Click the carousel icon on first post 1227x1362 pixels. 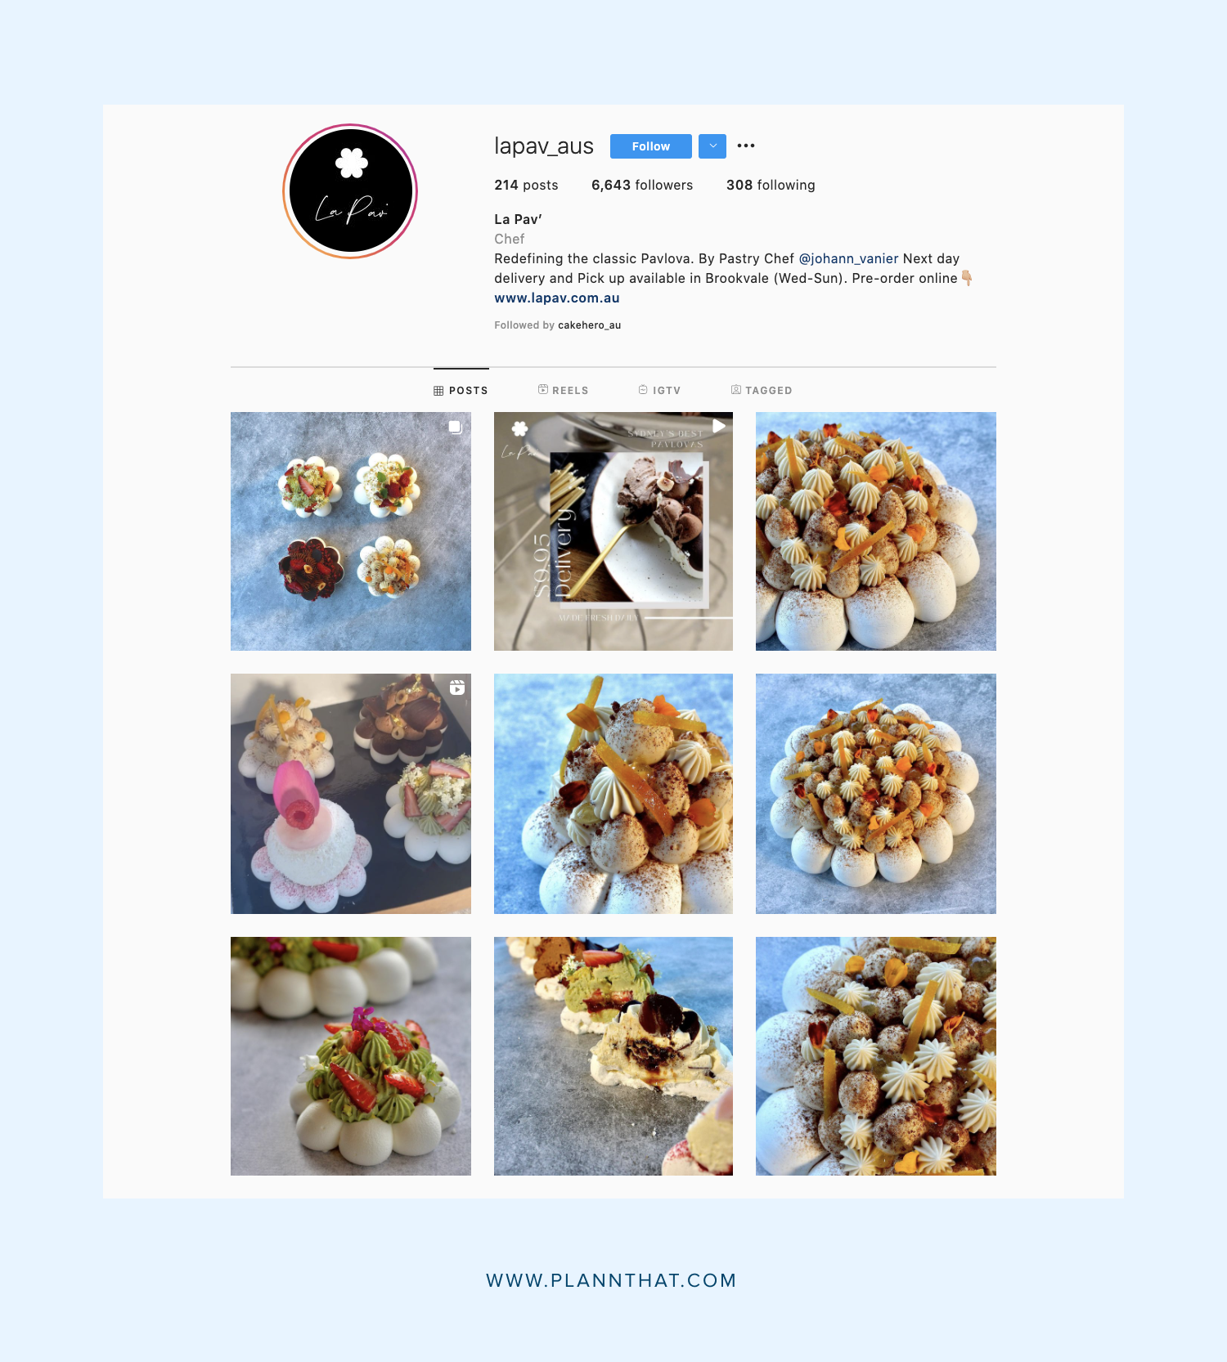[x=456, y=427]
